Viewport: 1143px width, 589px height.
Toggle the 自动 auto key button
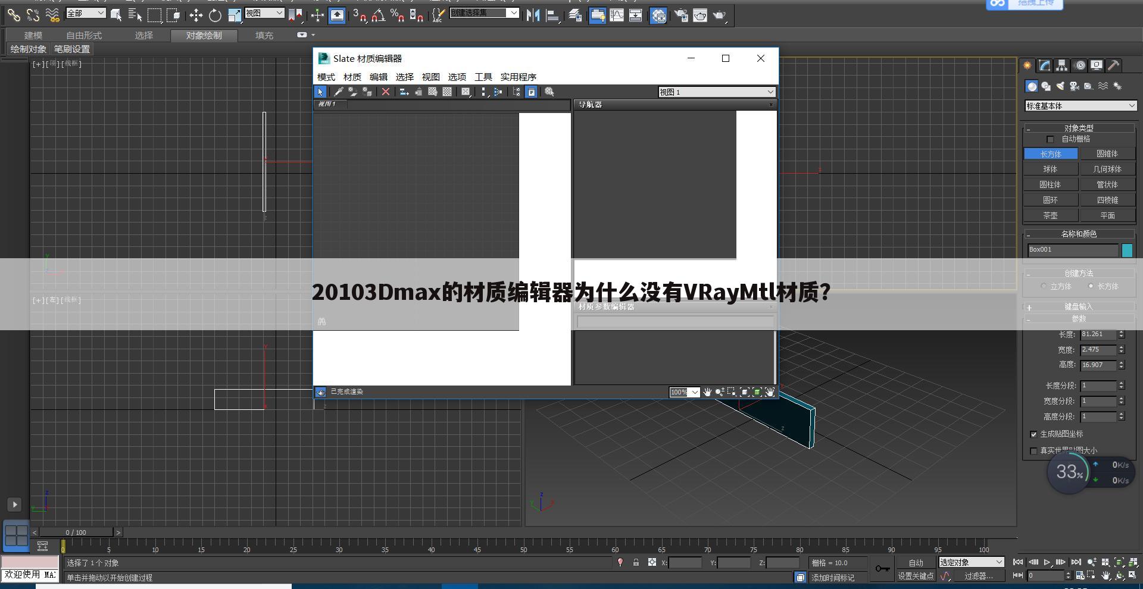click(916, 563)
